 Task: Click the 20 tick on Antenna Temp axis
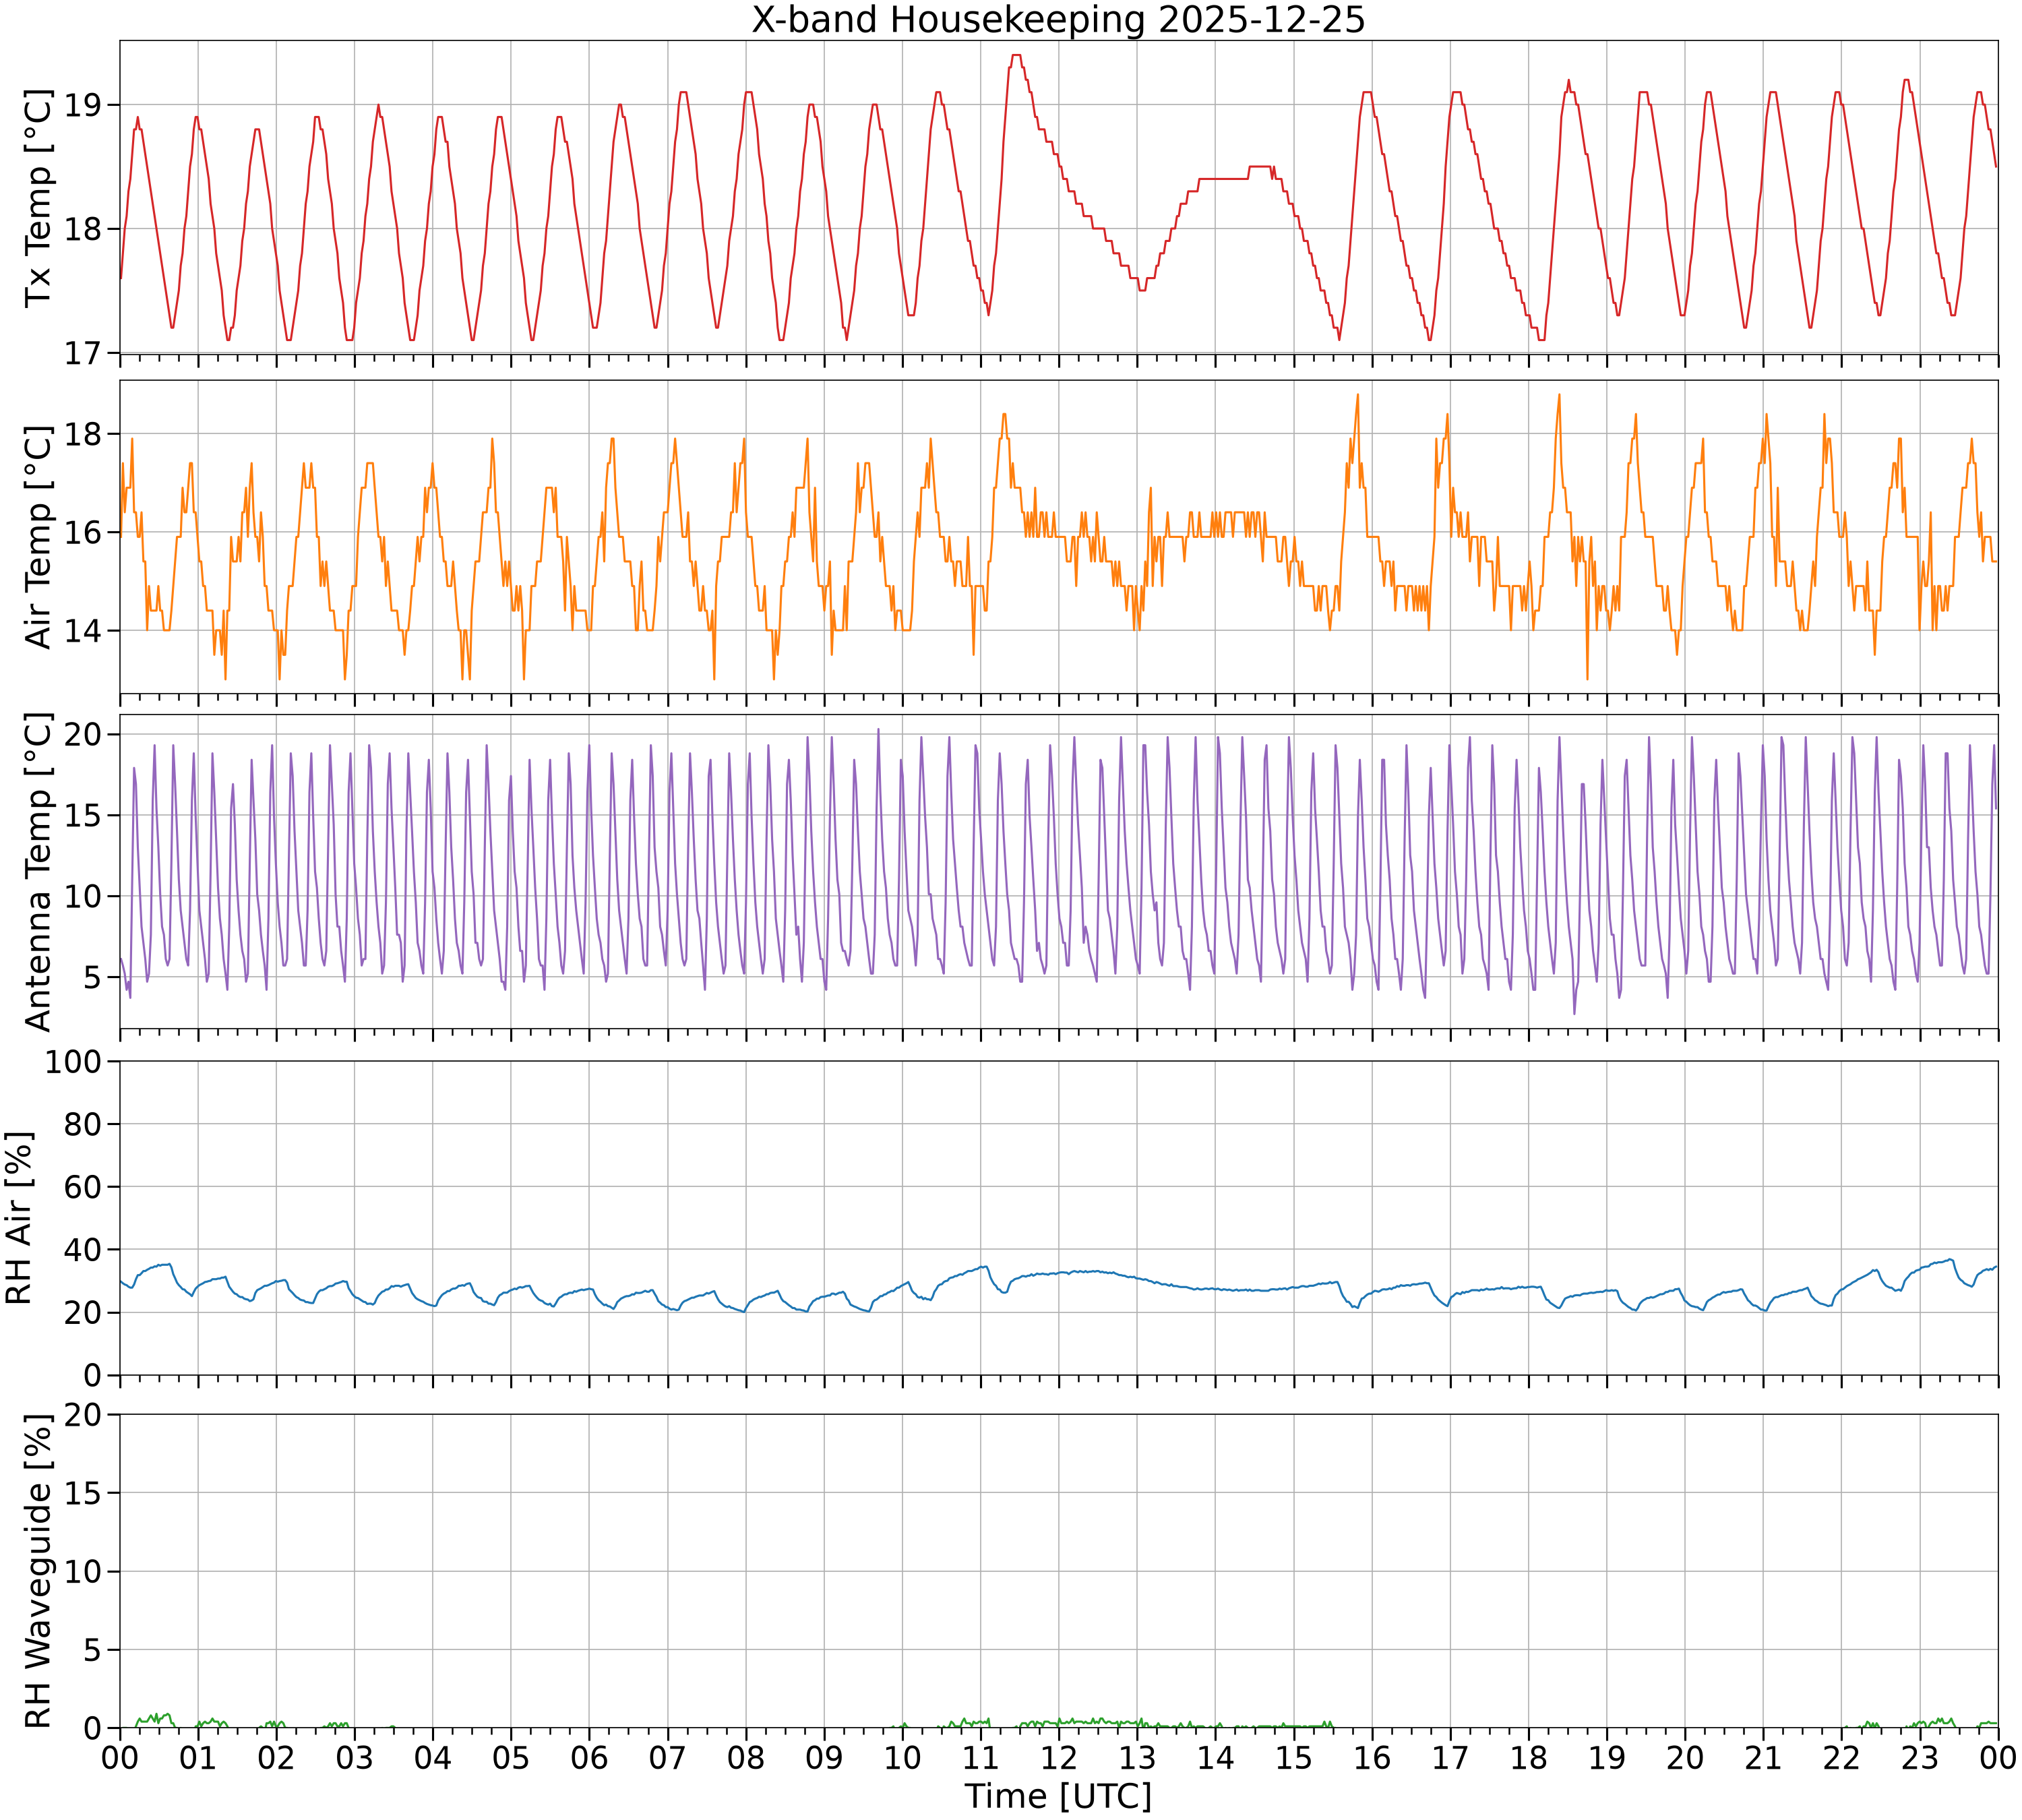(83, 735)
